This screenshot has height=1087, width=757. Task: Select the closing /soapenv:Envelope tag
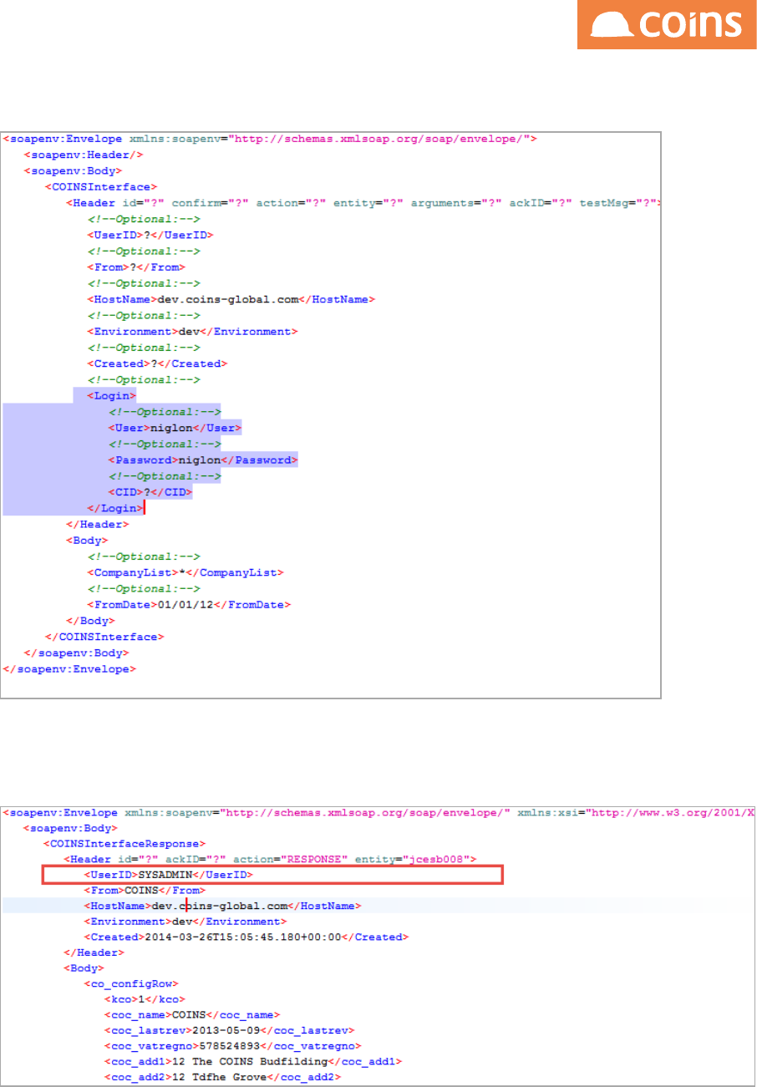[69, 668]
